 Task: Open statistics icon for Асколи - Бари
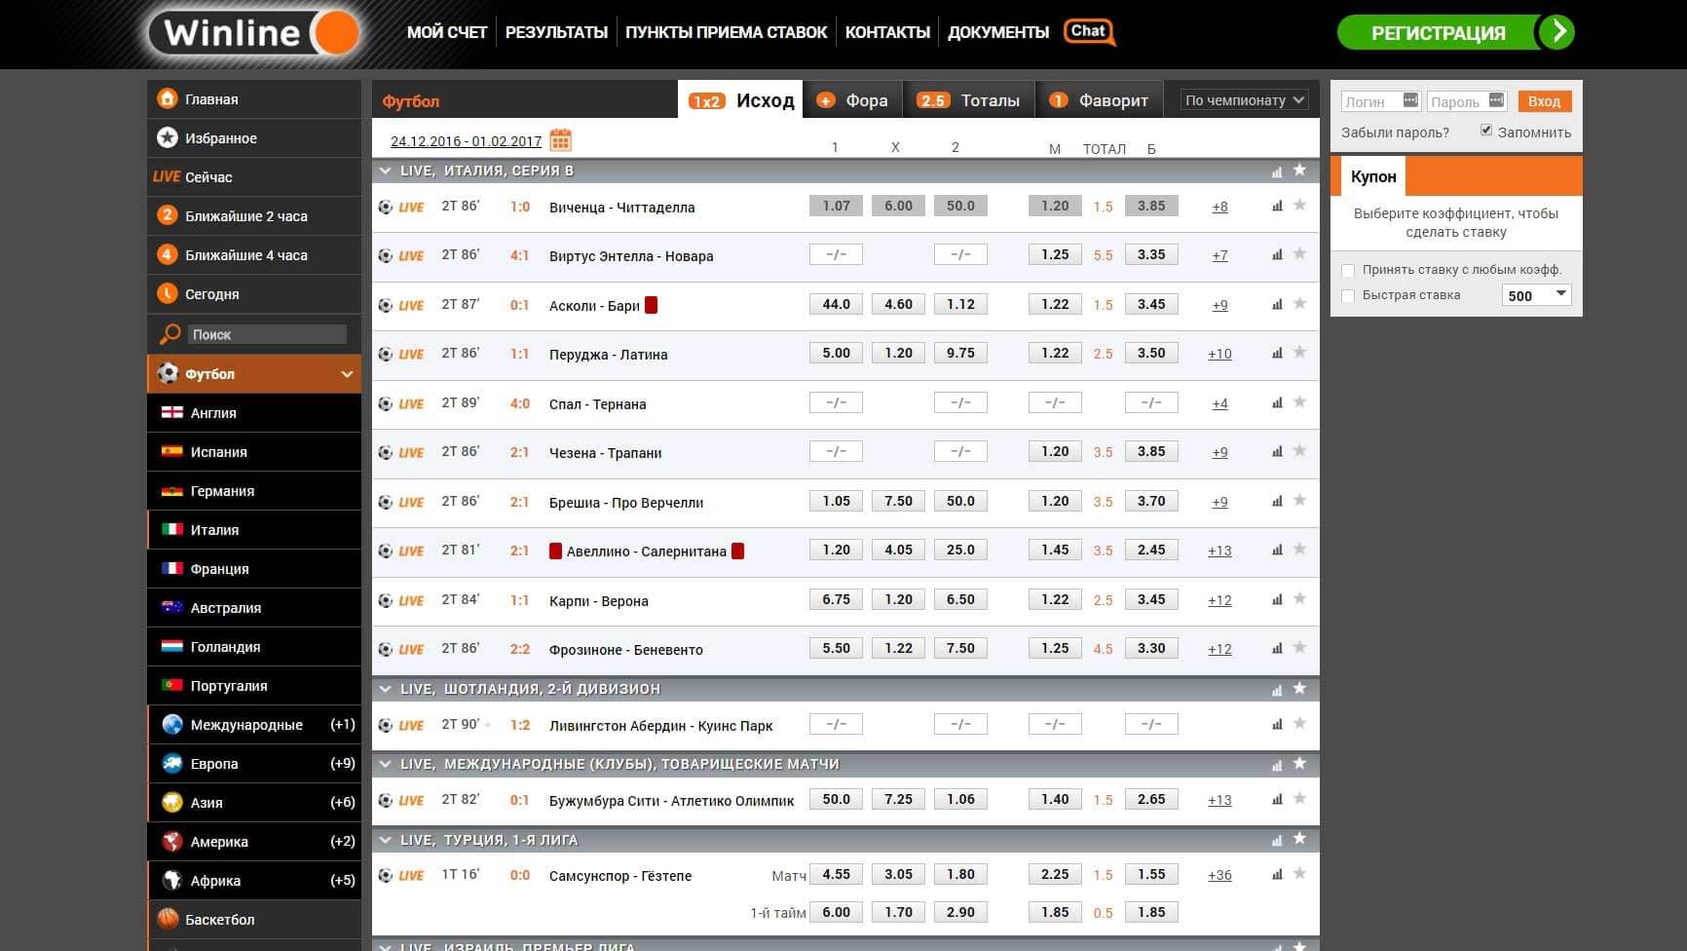coord(1277,304)
